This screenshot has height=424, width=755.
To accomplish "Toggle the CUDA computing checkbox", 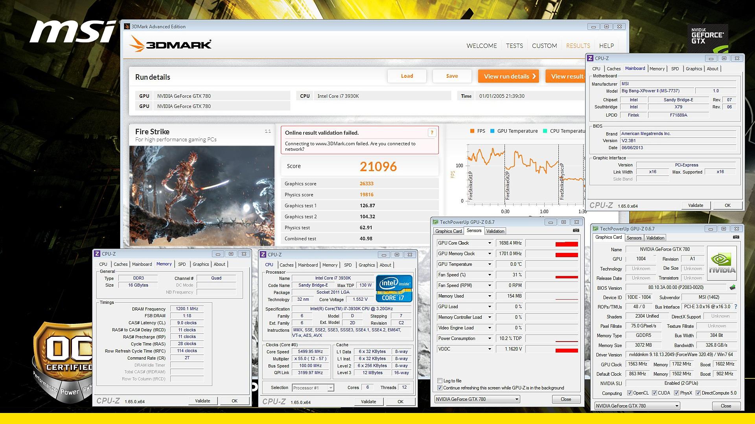I will (x=654, y=393).
